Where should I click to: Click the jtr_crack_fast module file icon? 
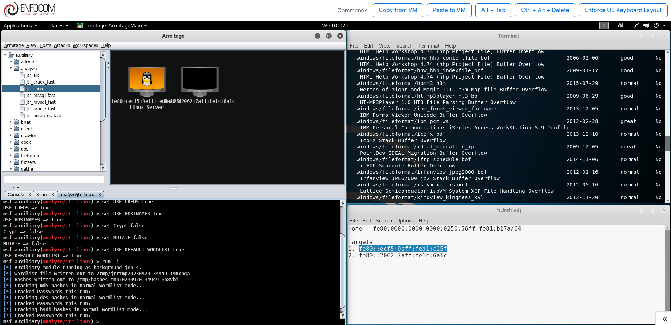tap(23, 82)
